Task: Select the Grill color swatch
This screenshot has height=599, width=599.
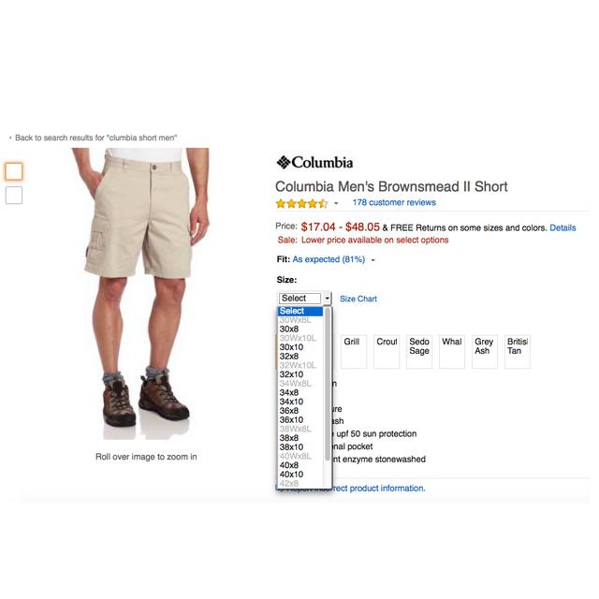Action: pos(354,352)
